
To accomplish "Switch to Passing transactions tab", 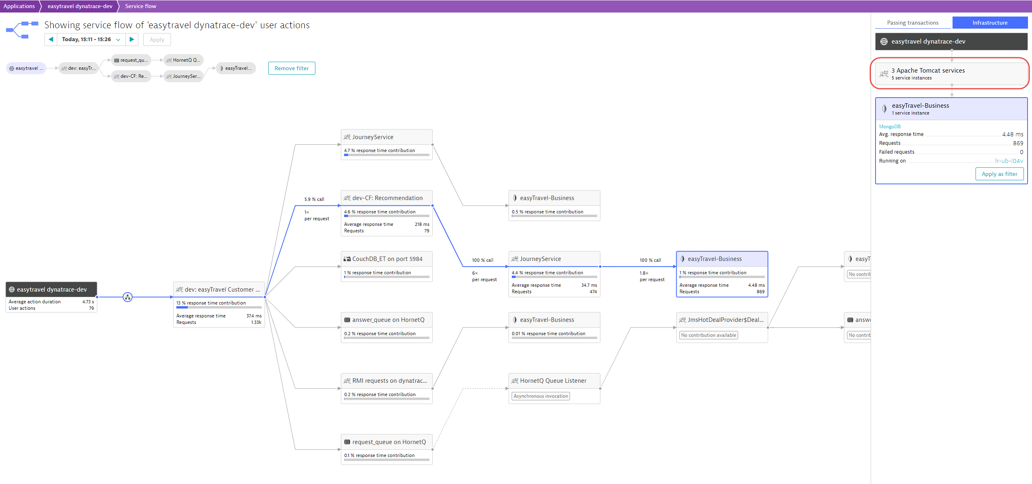I will pyautogui.click(x=913, y=23).
